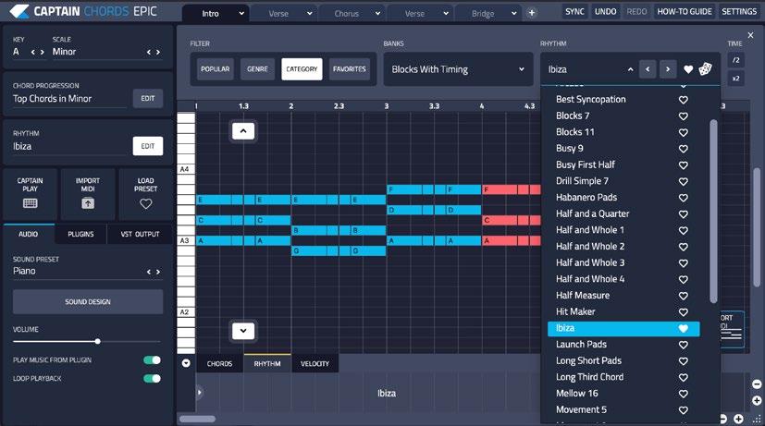Switch to the Bridge section tab
This screenshot has width=765, height=426.
[x=483, y=14]
